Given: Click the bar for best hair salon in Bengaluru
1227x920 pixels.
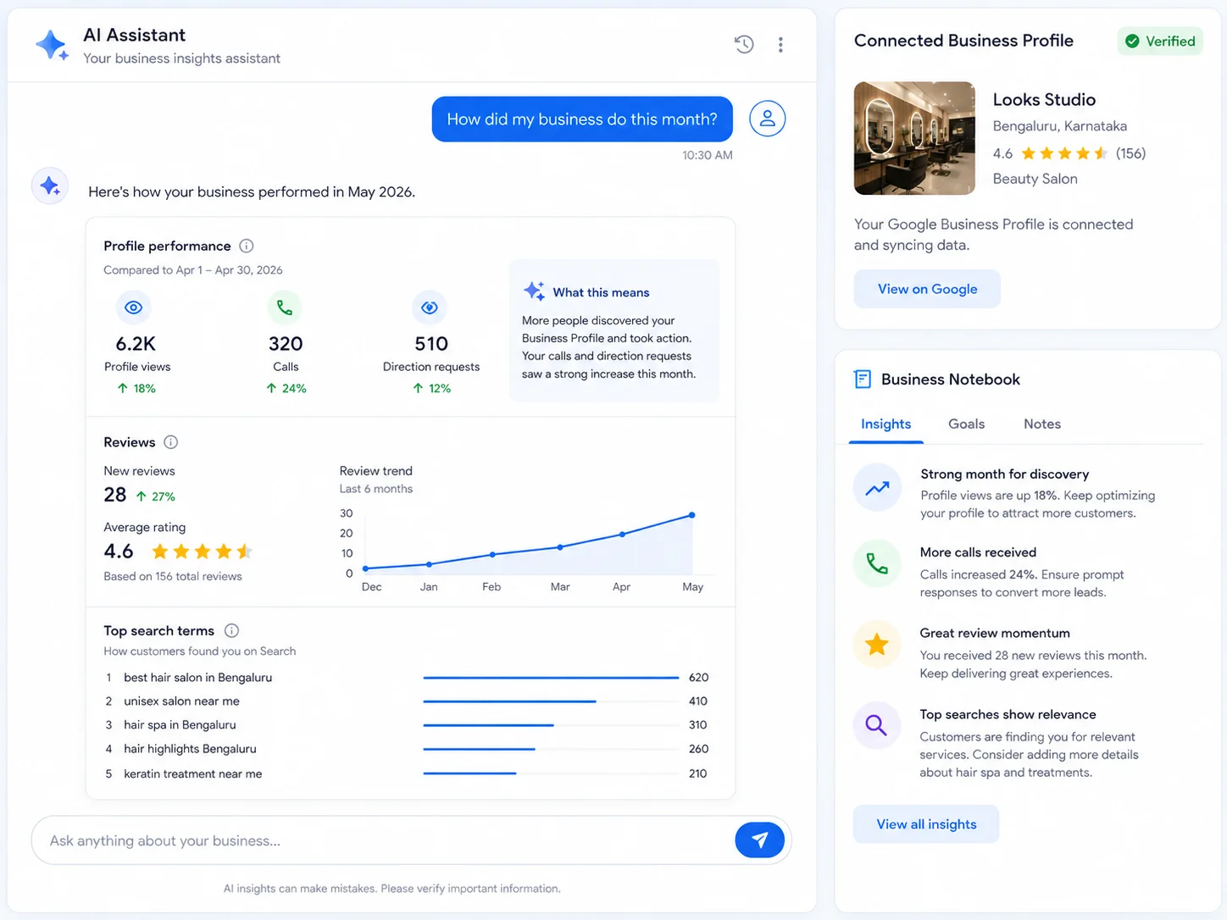Looking at the screenshot, I should 551,678.
